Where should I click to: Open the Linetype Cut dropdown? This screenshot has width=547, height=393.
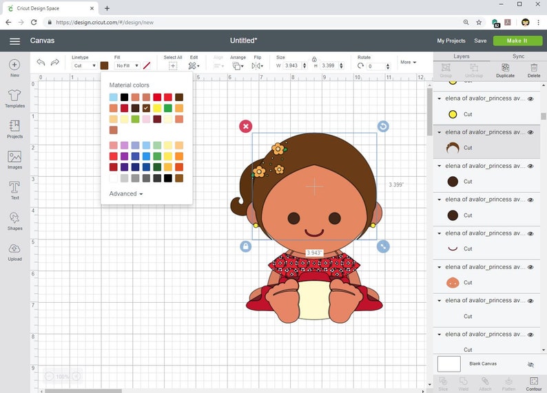(85, 65)
